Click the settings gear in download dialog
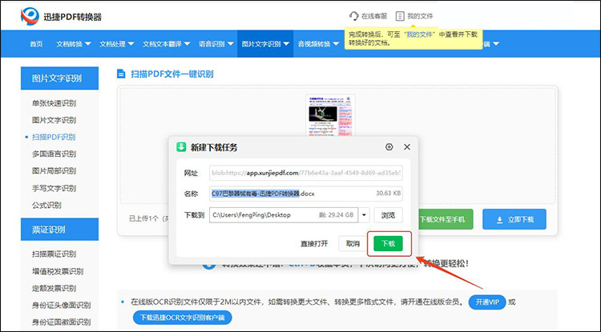601x332 pixels. pyautogui.click(x=389, y=147)
